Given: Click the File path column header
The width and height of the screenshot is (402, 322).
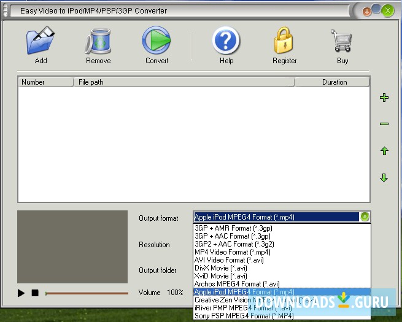Looking at the screenshot, I should point(184,82).
